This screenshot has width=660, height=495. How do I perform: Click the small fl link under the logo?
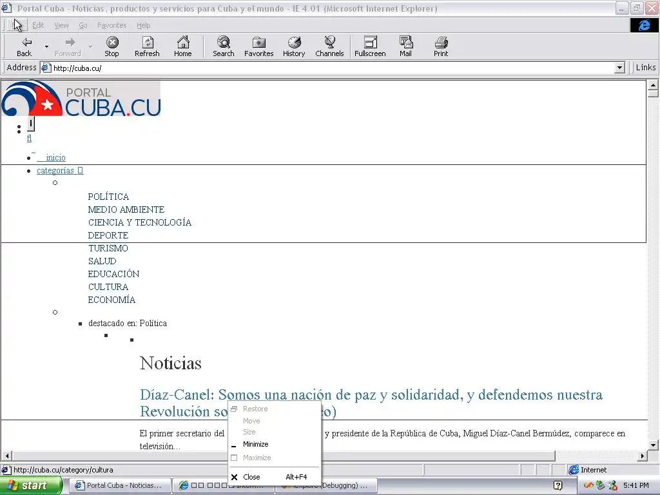point(29,138)
